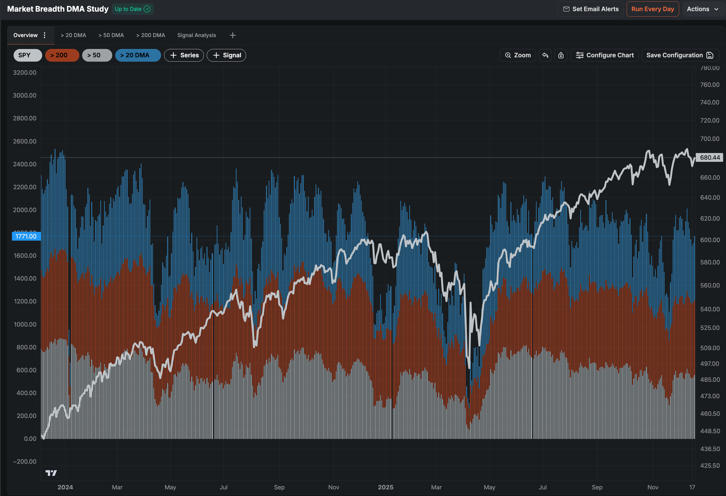Image resolution: width=726 pixels, height=496 pixels.
Task: Open Configure Chart settings
Action: (605, 55)
